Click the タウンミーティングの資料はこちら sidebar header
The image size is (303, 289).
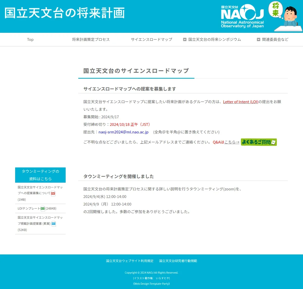point(40,175)
